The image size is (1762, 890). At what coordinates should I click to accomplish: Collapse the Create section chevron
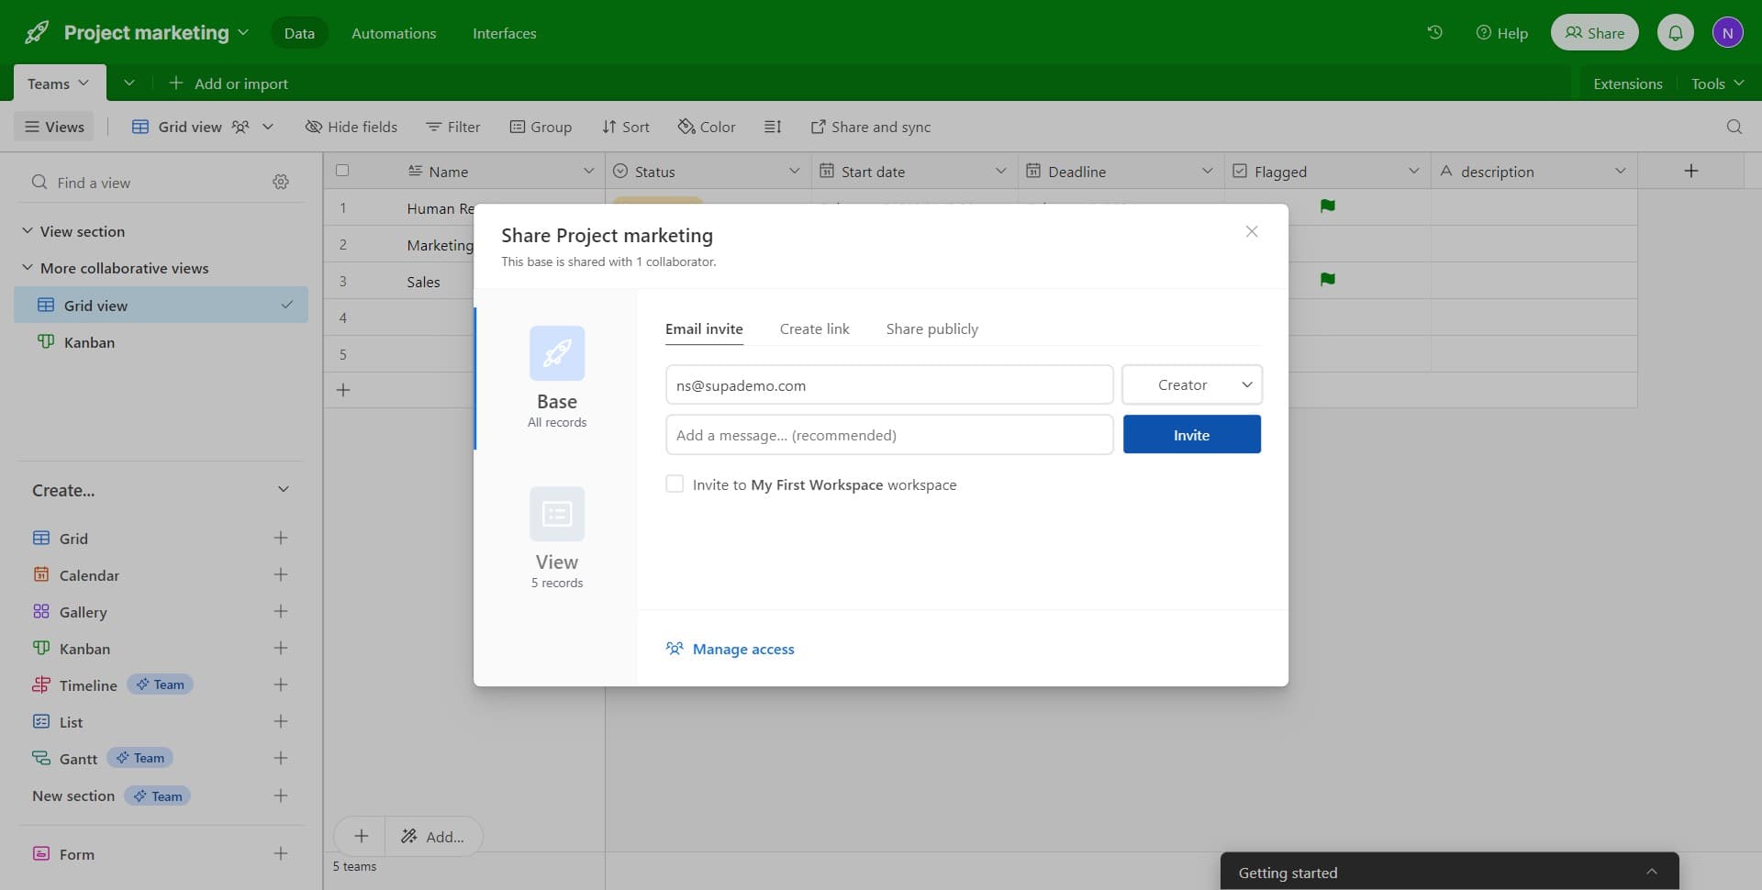pyautogui.click(x=283, y=490)
